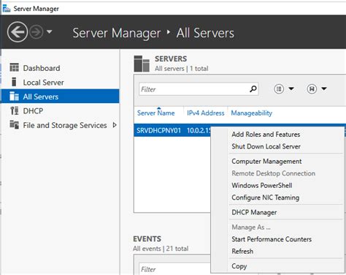Select Local Server in the sidebar
The height and width of the screenshot is (275, 346).
point(43,83)
